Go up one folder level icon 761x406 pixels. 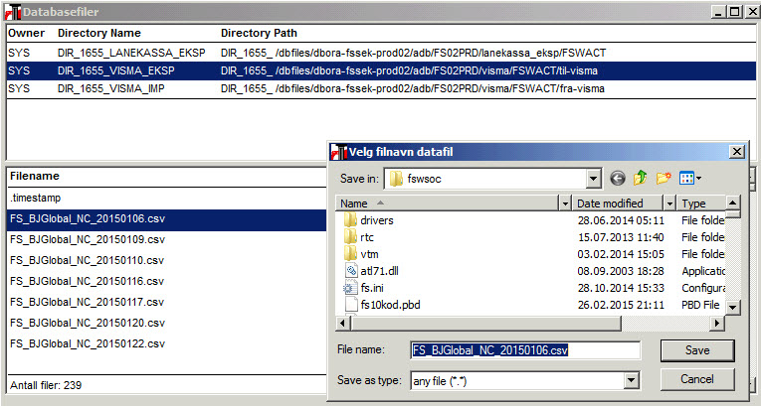click(641, 179)
